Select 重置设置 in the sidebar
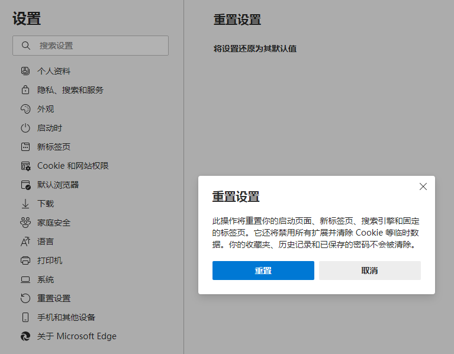454x354 pixels. coord(53,298)
